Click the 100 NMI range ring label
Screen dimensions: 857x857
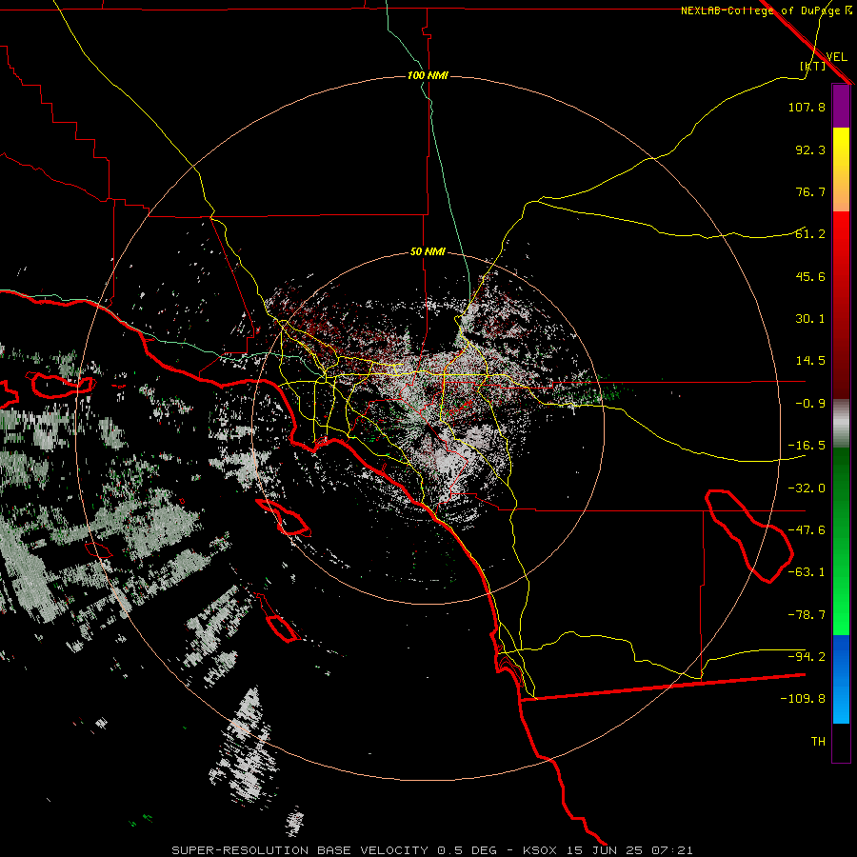[x=428, y=75]
